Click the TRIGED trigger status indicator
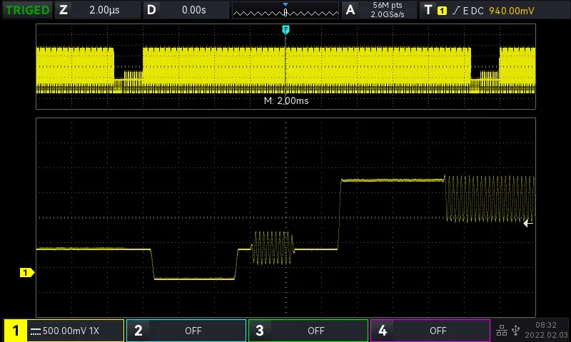This screenshot has width=571, height=342. pos(27,10)
